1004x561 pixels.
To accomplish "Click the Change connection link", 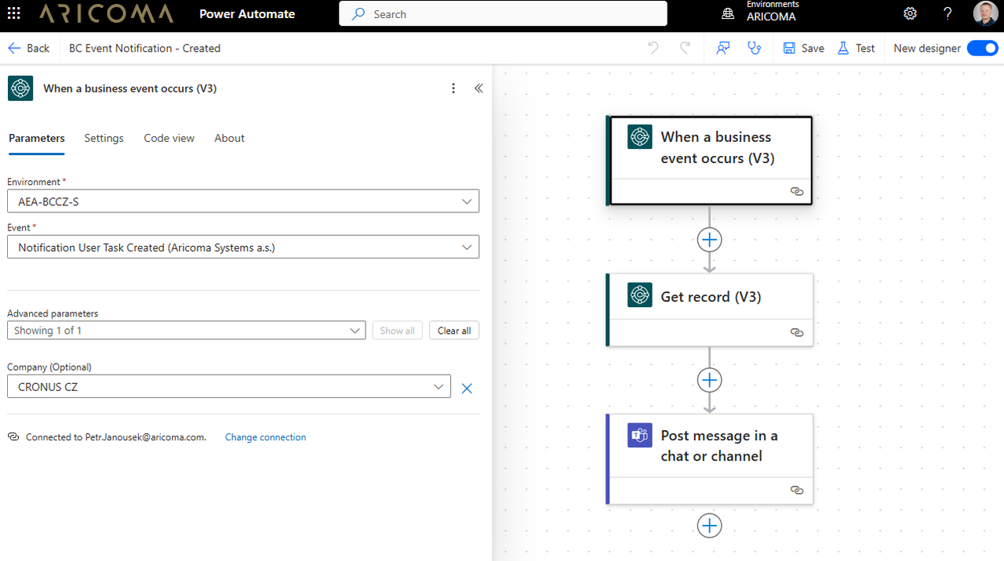I will [265, 437].
